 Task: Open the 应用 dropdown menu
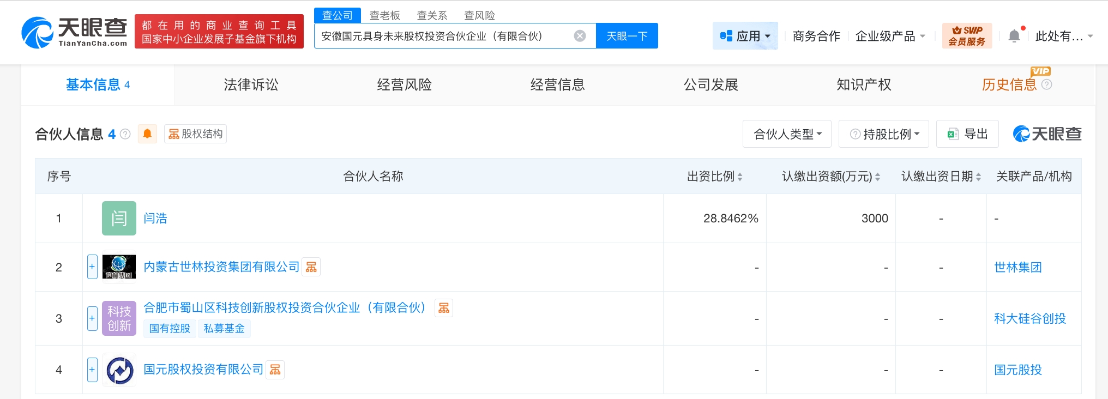pos(745,36)
